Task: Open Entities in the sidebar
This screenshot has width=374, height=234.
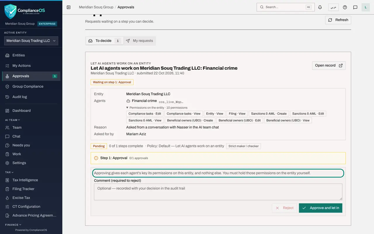Action: [x=31, y=55]
